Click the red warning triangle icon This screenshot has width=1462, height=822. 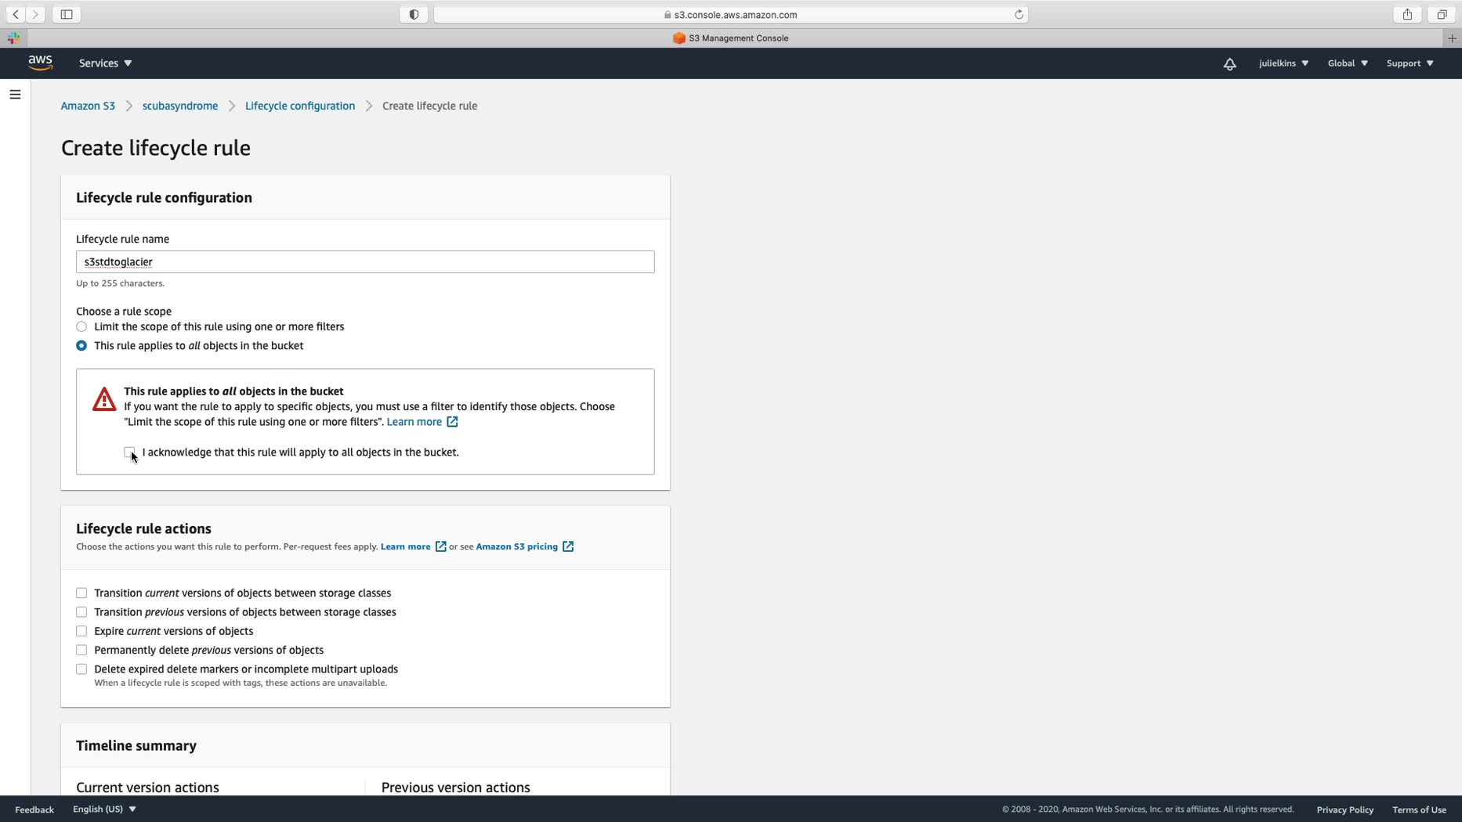(103, 399)
